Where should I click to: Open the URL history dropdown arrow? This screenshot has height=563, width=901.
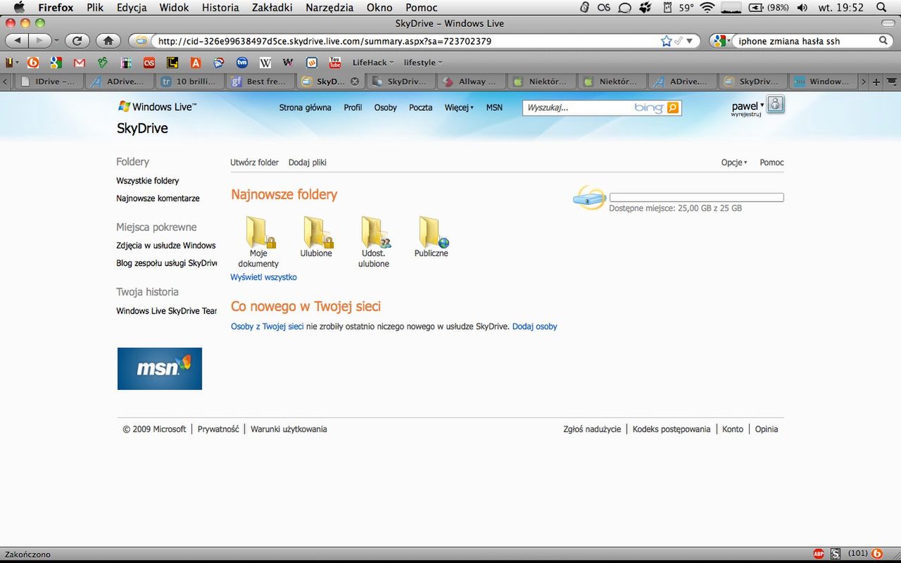(x=690, y=41)
